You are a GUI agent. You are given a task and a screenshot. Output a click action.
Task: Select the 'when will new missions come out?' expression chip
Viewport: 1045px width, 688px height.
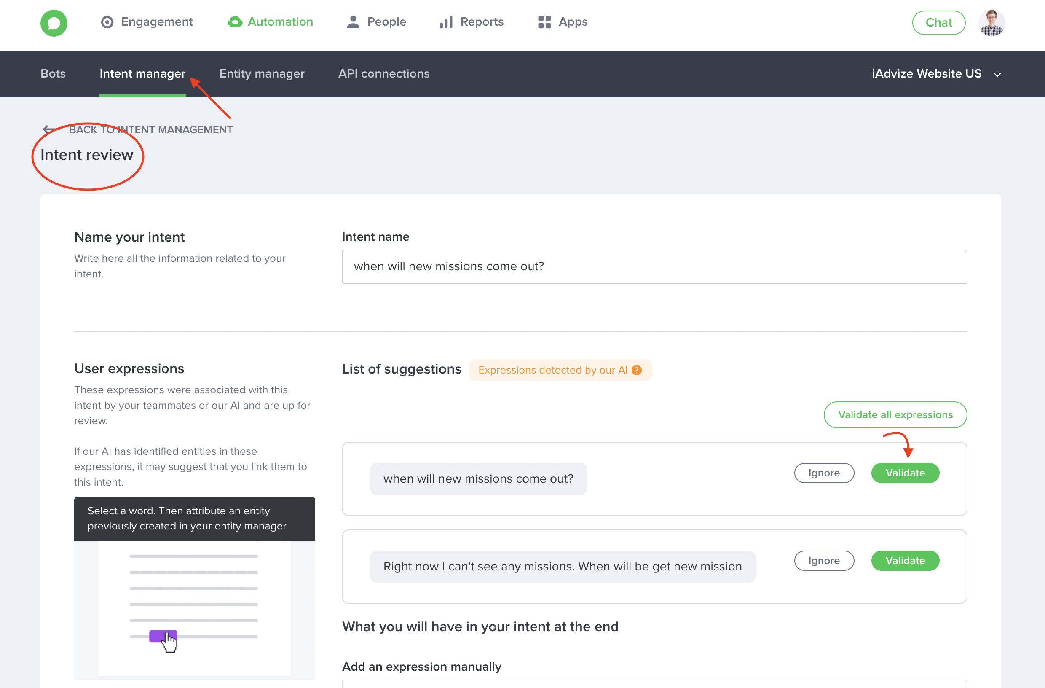point(478,479)
